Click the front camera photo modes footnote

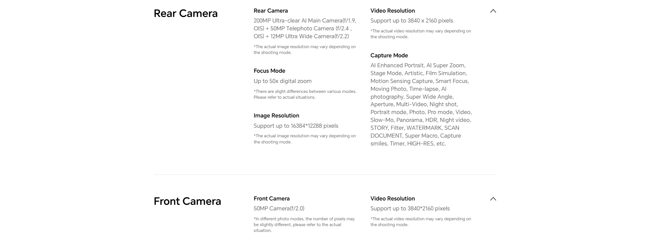[304, 225]
